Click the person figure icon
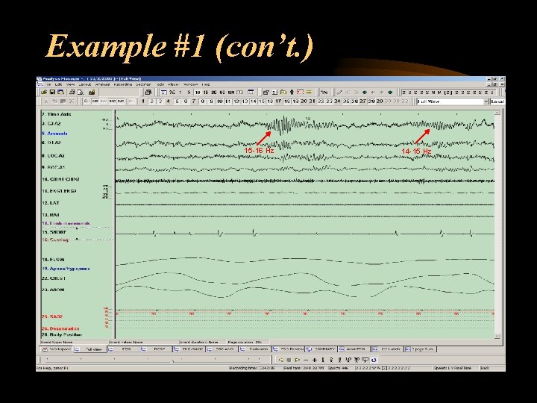Screen dimensions: 537x403 pyautogui.click(x=292, y=93)
